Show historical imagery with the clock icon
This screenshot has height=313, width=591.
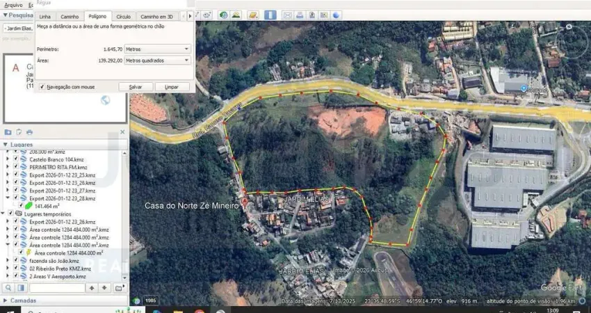(224, 15)
